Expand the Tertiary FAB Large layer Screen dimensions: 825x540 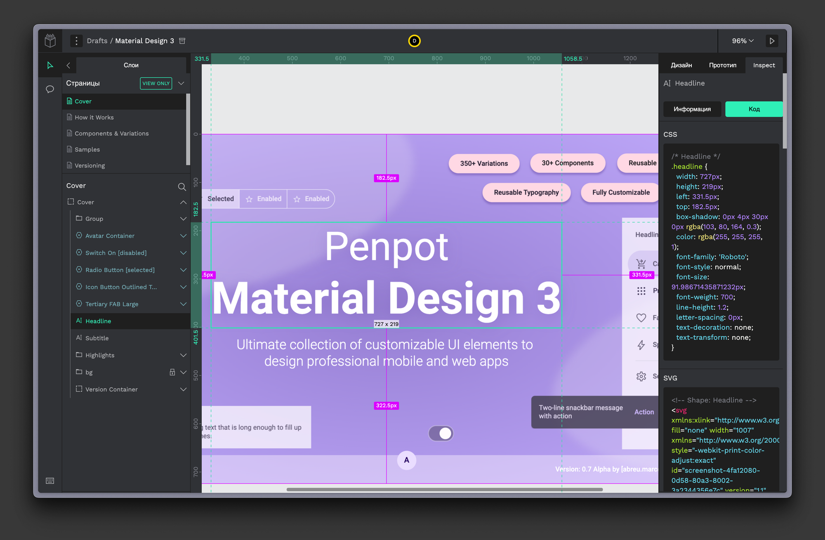pos(183,304)
